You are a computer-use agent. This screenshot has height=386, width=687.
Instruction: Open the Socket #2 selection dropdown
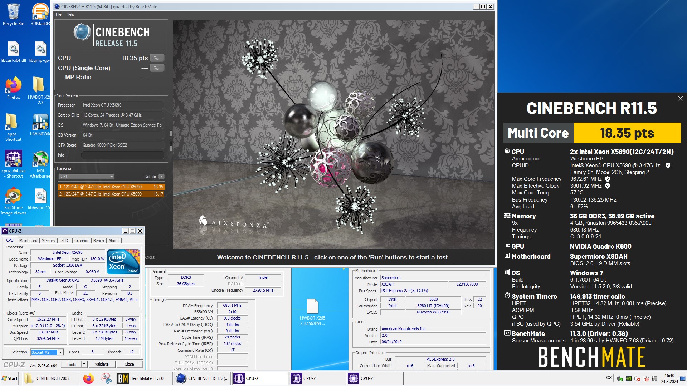tap(47, 352)
